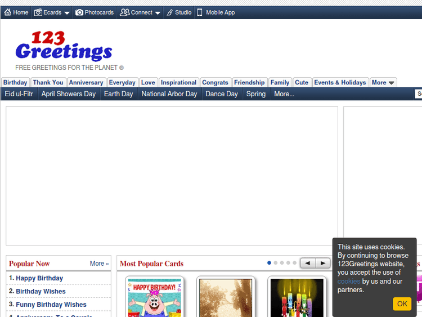Viewport: 422px width, 317px height.
Task: Open Happy Birthday popular link
Action: 39,278
